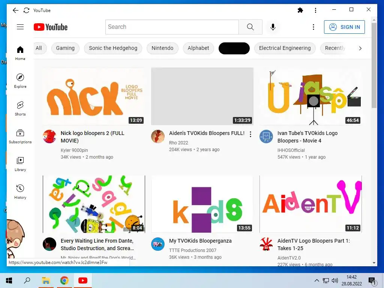This screenshot has height=288, width=384.
Task: Open IHHOSOfficial channel name
Action: coord(291,150)
